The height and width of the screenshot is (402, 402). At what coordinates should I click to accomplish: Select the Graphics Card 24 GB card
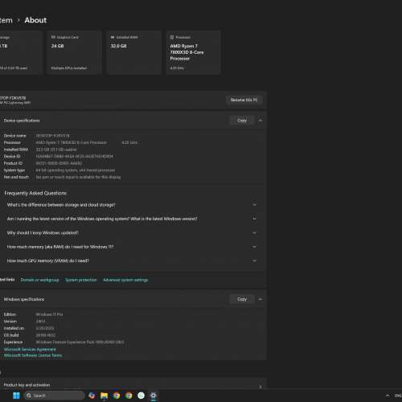pos(74,52)
